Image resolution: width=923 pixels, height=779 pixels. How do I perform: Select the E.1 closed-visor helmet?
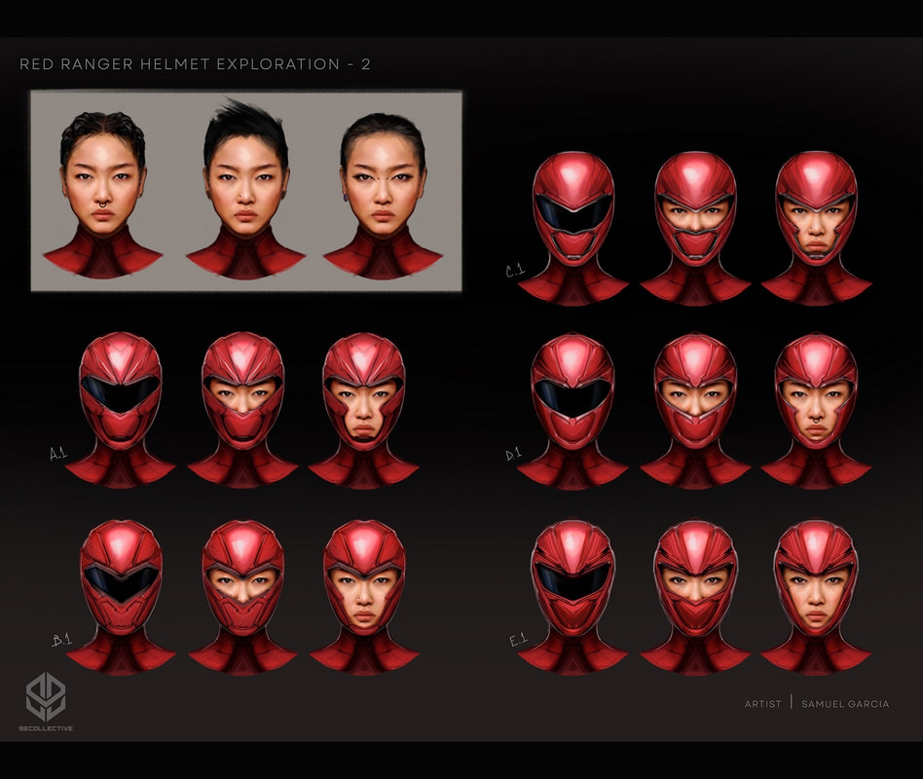coord(572,597)
